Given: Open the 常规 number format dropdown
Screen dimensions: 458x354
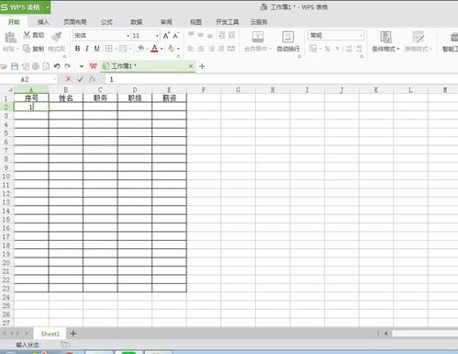Looking at the screenshot, I should tap(361, 36).
